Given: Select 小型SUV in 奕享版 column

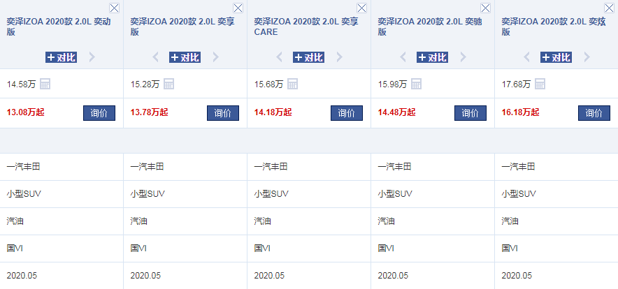Looking at the screenshot, I should (148, 194).
